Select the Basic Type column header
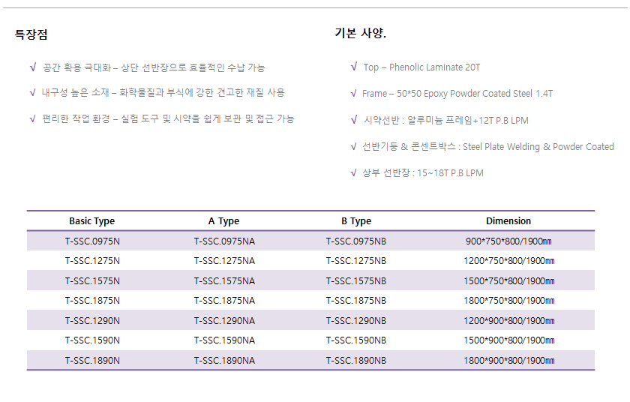630x402 pixels. tap(92, 221)
